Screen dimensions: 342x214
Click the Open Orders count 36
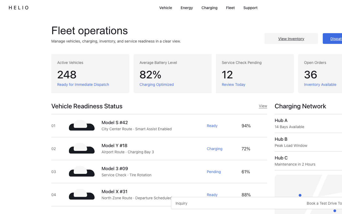click(x=310, y=75)
